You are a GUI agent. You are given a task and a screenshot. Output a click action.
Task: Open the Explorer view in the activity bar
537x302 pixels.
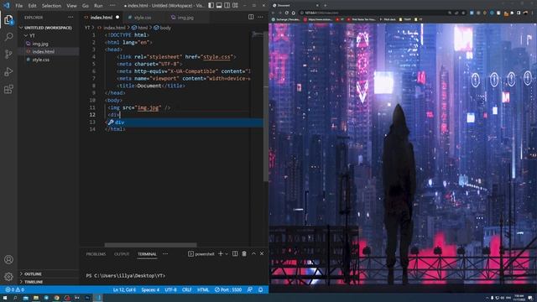(8, 20)
